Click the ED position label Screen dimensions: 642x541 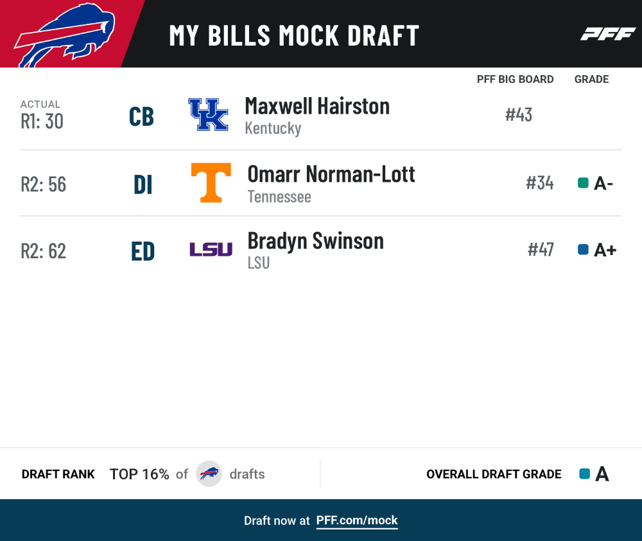tap(143, 251)
